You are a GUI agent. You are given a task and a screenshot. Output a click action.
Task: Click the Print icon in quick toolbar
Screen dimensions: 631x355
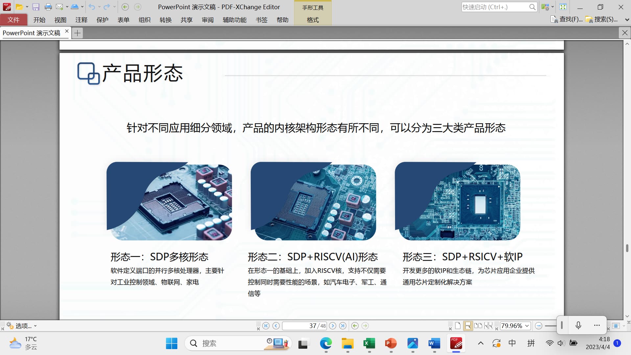tap(48, 7)
